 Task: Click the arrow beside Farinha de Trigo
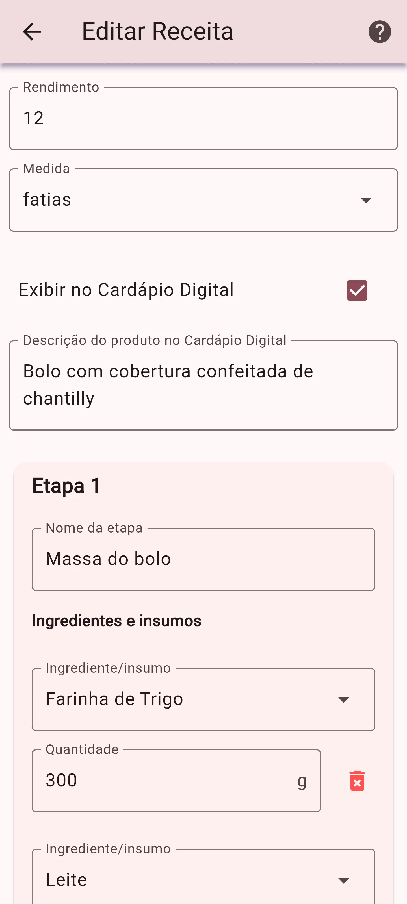click(x=343, y=699)
